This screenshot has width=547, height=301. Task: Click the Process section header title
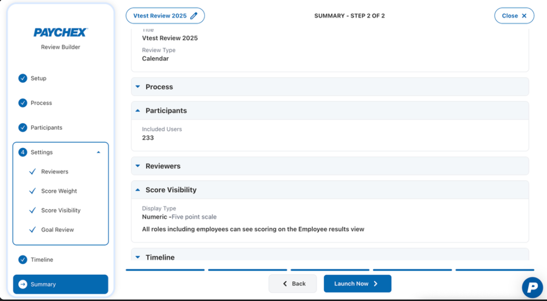pyautogui.click(x=159, y=87)
